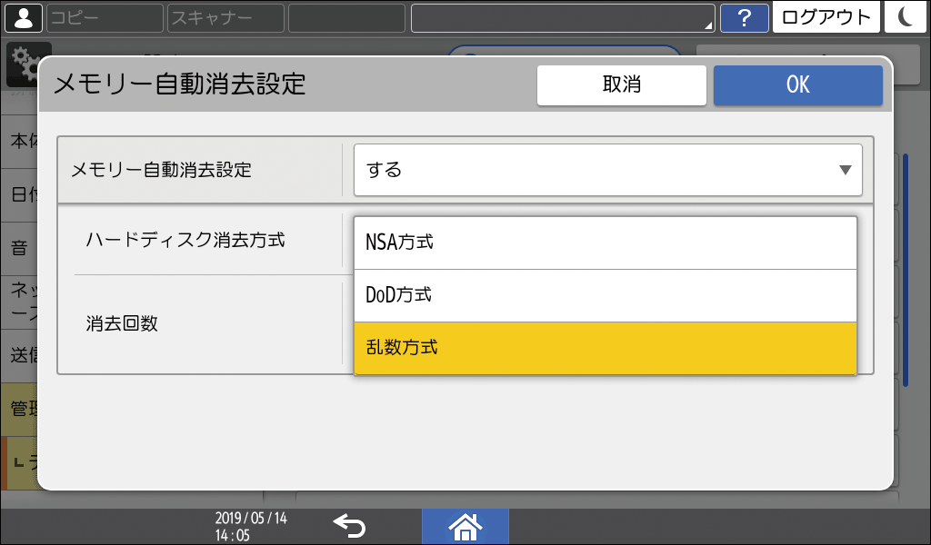Viewport: 931px width, 545px height.
Task: Go back using the back arrow icon
Action: pos(351,526)
